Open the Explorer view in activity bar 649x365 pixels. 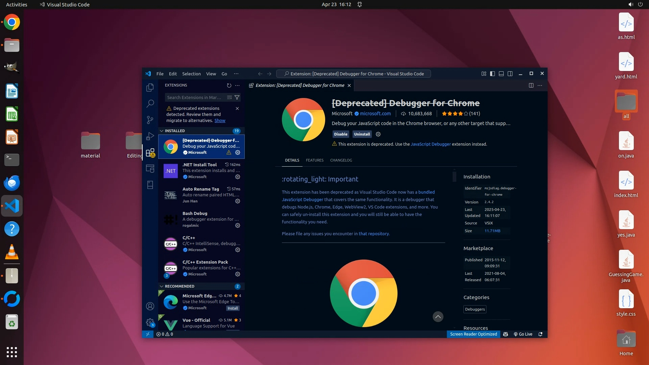tap(150, 88)
